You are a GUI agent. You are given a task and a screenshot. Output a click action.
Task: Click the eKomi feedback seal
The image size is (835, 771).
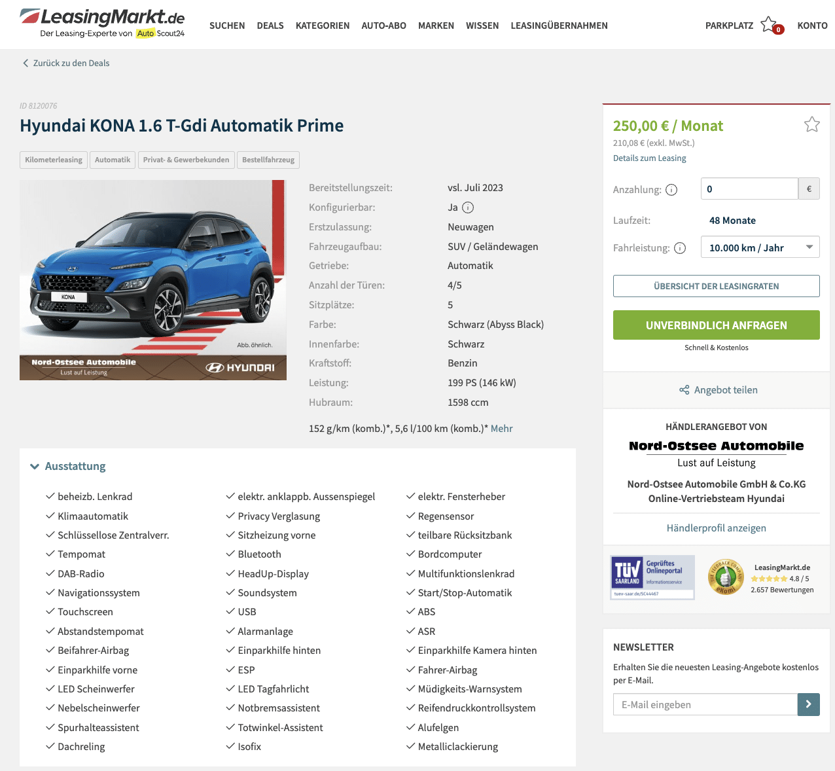[x=726, y=577]
